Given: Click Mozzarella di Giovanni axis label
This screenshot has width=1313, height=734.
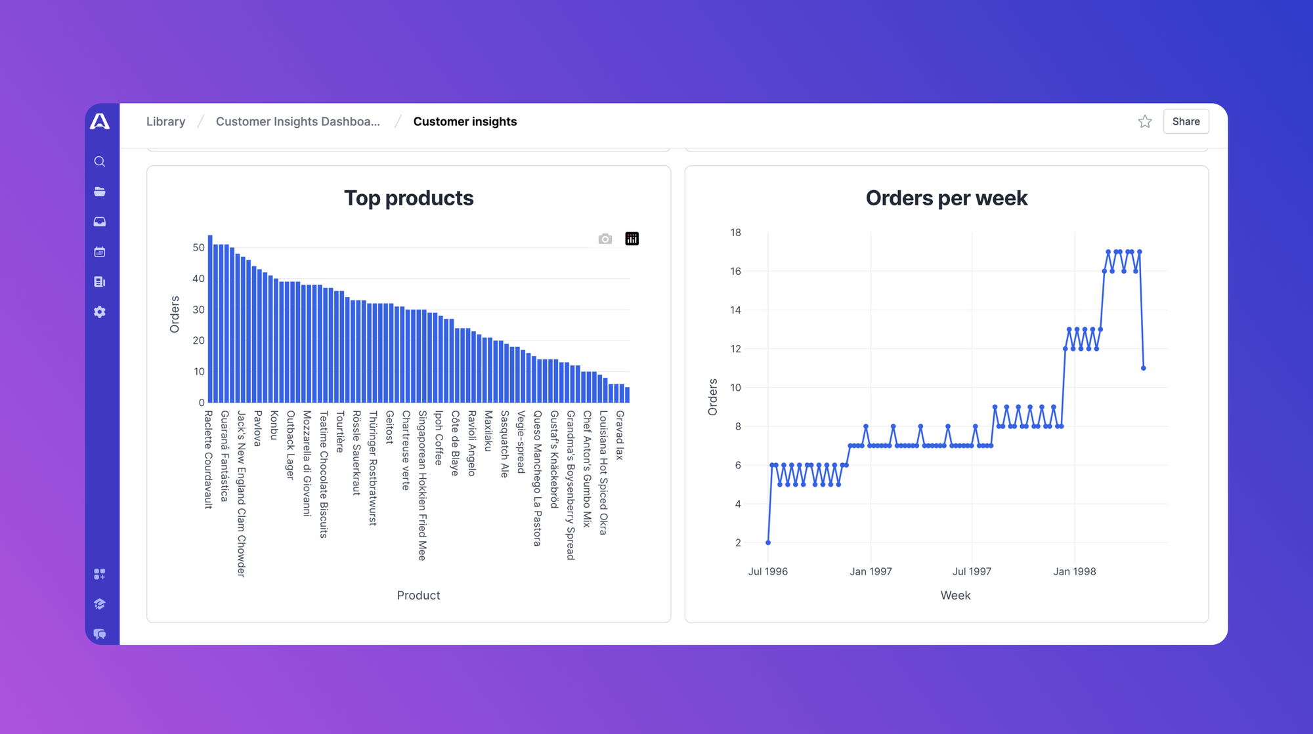Looking at the screenshot, I should tap(307, 464).
